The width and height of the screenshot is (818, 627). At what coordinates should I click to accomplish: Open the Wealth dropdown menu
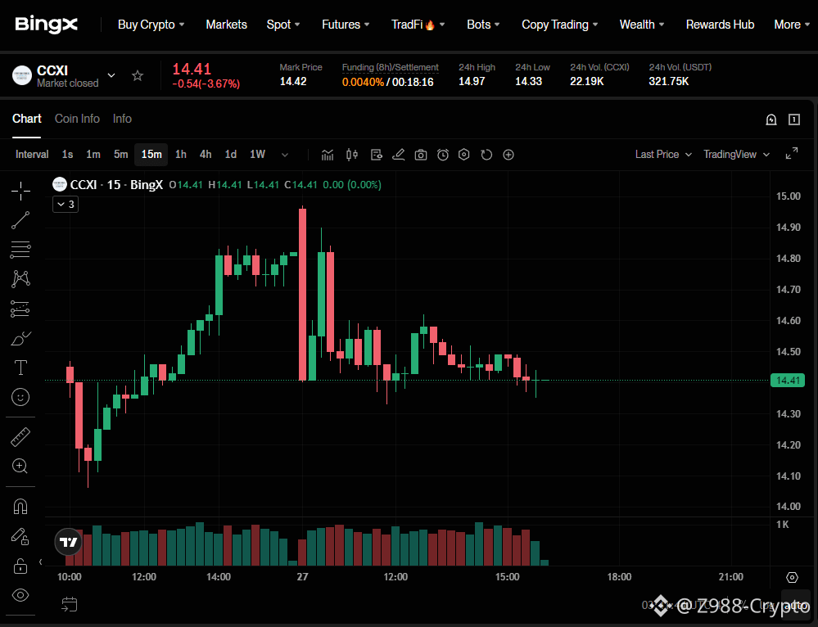(x=642, y=25)
